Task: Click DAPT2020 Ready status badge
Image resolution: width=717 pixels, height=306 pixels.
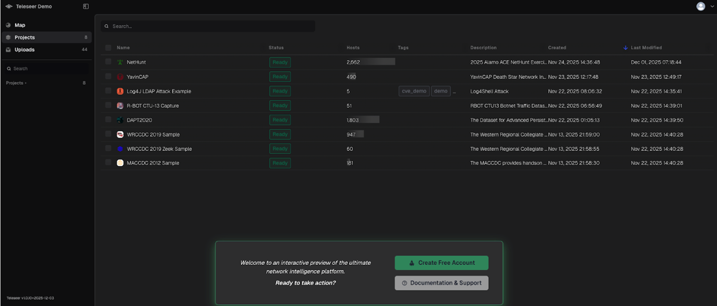Action: 280,120
